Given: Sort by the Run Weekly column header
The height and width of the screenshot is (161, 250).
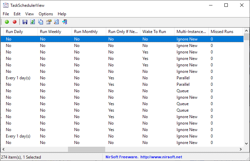Looking at the screenshot, I should tap(55, 32).
